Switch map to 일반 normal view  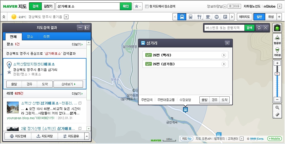point(259,17)
